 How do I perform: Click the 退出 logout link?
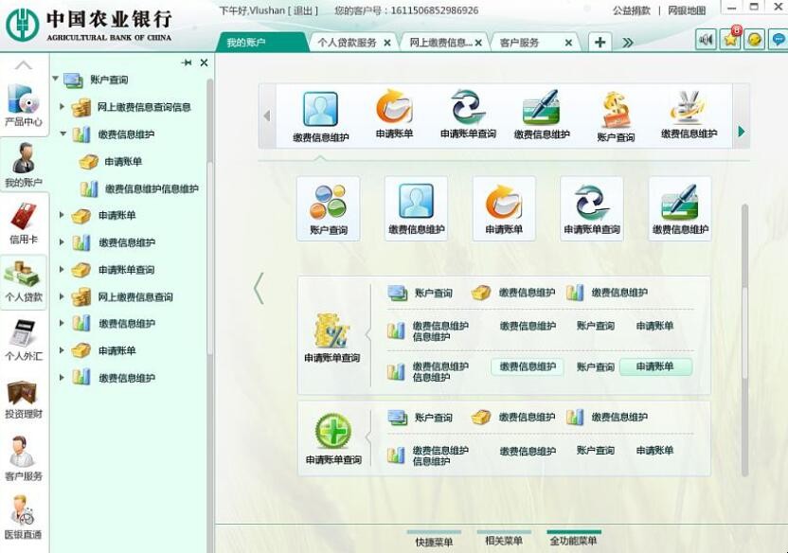coord(304,10)
